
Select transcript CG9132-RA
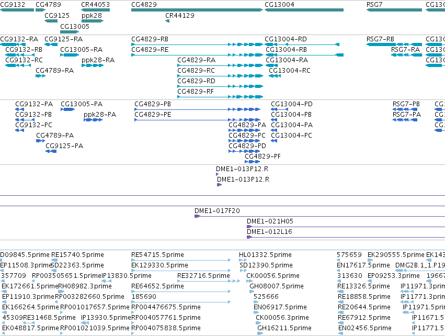[x=19, y=39]
